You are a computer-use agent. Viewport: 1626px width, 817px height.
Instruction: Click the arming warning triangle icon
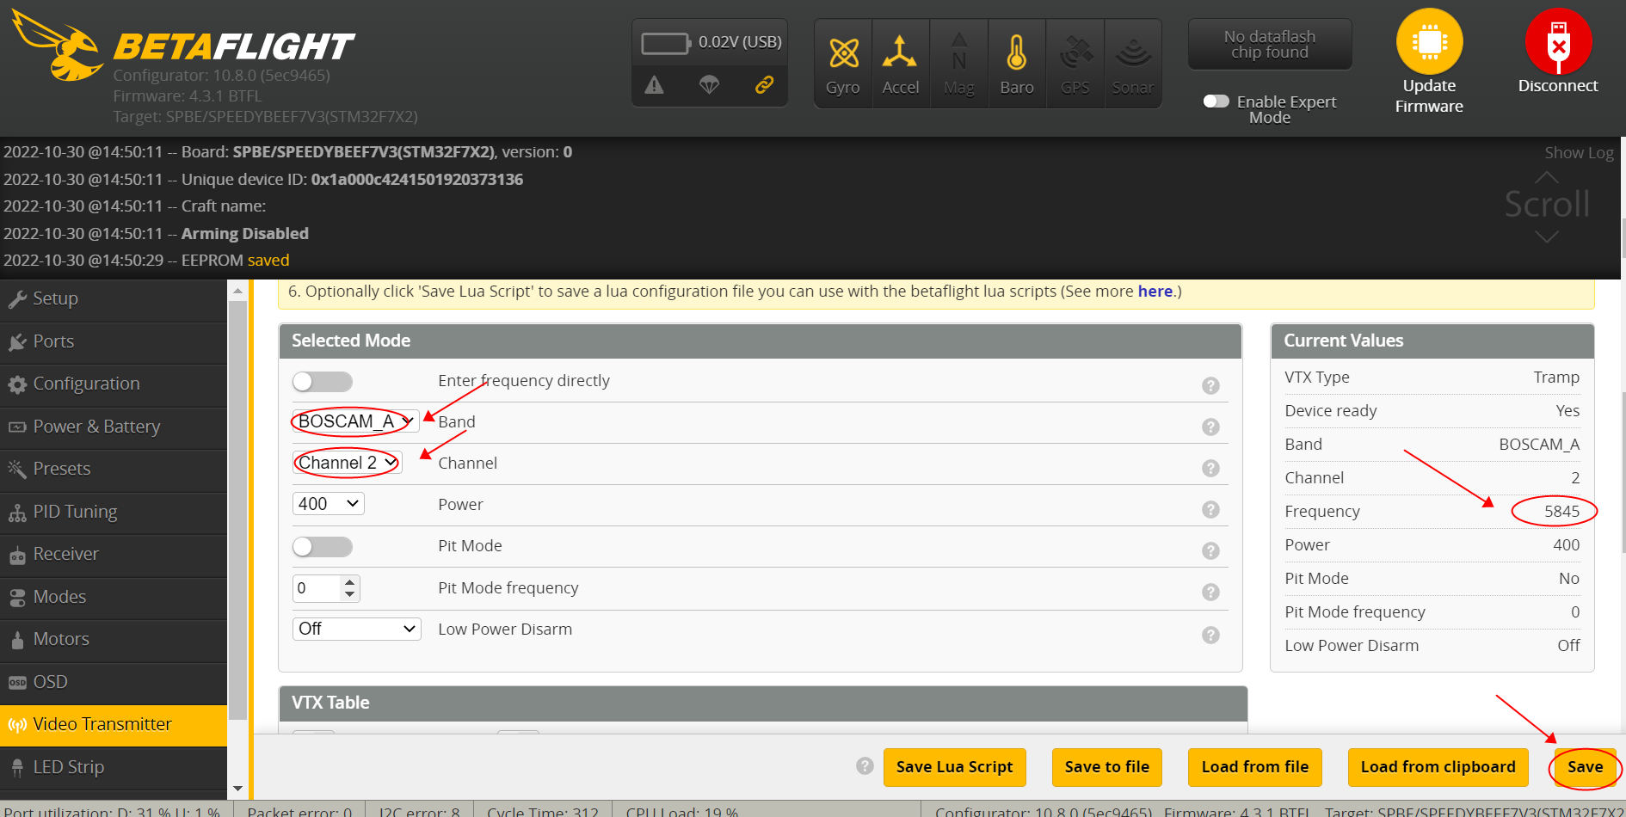point(655,84)
